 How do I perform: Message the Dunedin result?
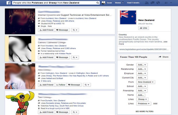[x=62, y=112]
